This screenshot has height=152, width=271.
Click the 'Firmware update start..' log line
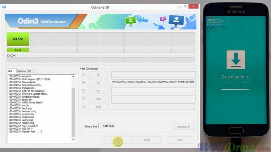click(28, 94)
